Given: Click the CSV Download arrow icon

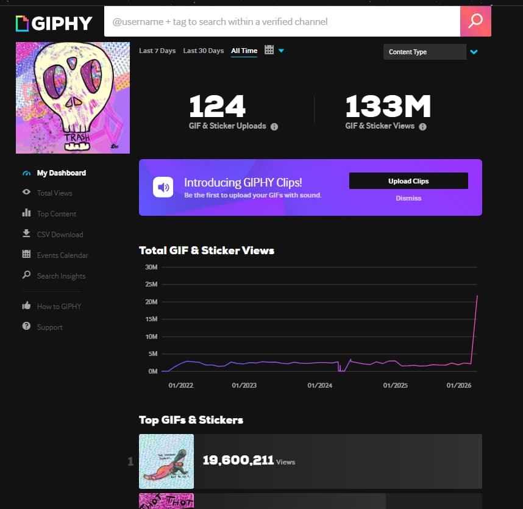Looking at the screenshot, I should 26,233.
